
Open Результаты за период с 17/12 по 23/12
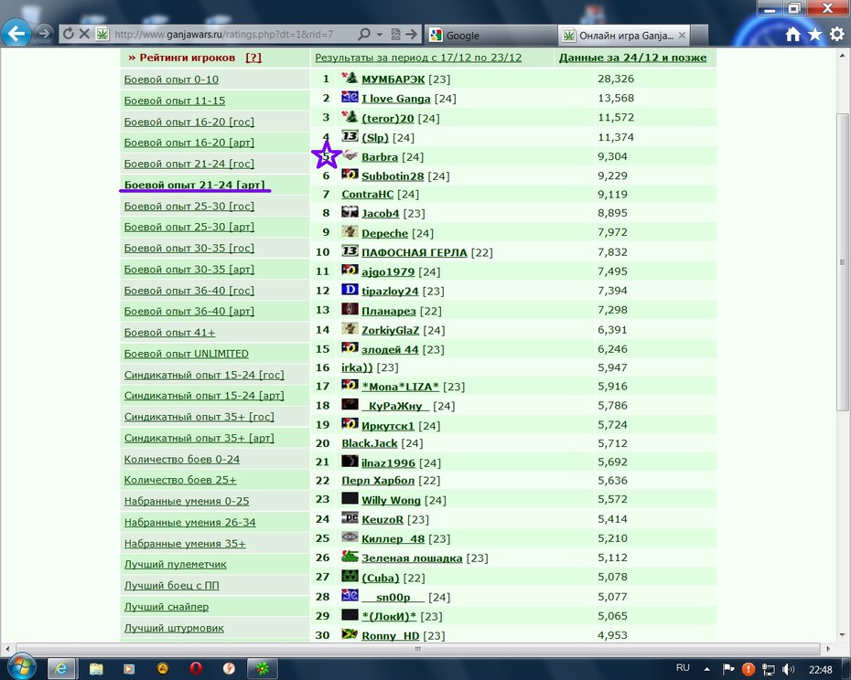(x=418, y=58)
